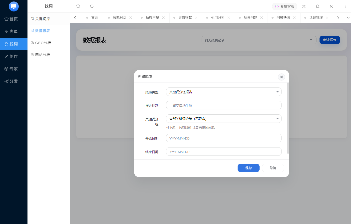Close the 新建报表 dialog with X
The image size is (351, 224).
pyautogui.click(x=281, y=77)
